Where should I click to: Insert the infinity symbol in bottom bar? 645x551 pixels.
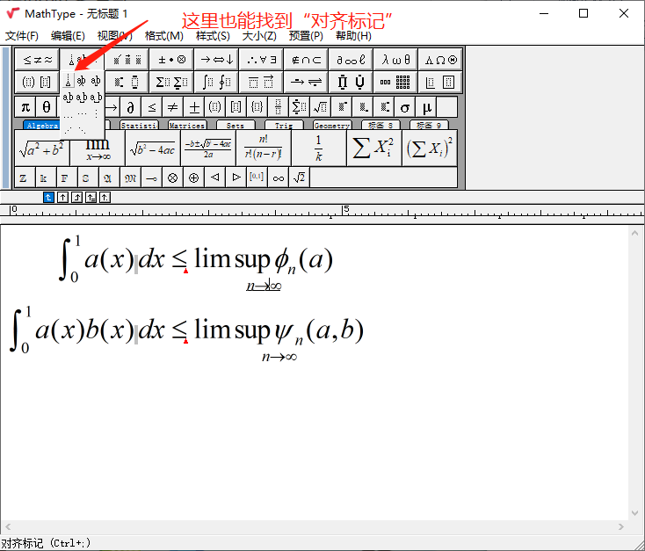[x=278, y=178]
